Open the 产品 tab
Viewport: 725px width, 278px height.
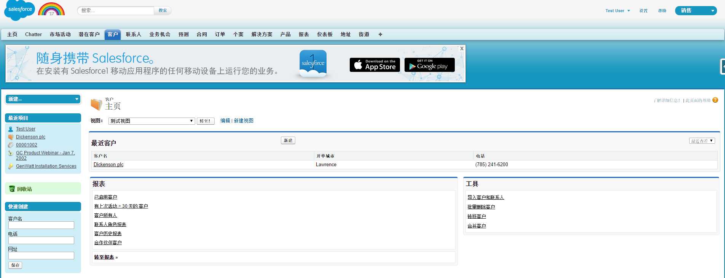click(285, 34)
